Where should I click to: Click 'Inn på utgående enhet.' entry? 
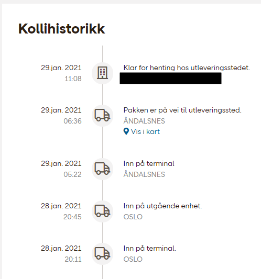[162, 206]
